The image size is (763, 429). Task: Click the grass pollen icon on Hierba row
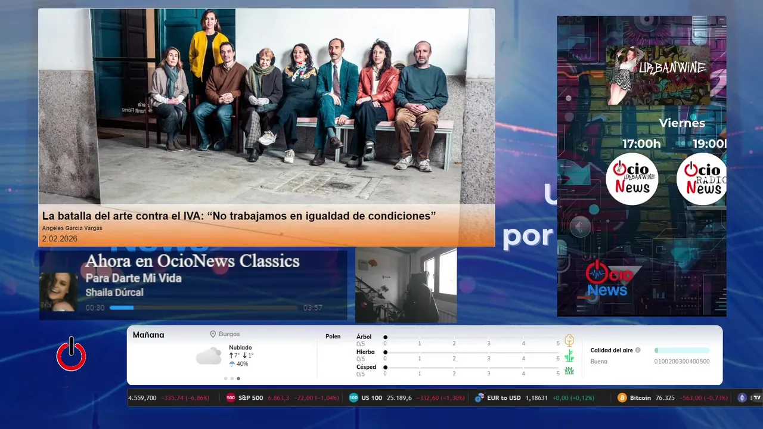(569, 356)
